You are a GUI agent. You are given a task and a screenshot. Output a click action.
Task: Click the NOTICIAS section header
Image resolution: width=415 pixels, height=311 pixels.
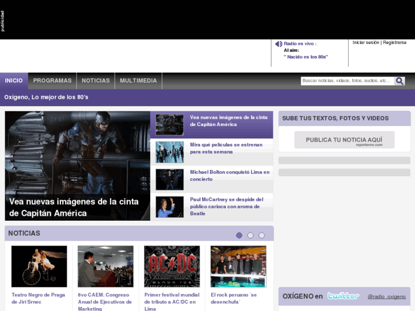24,233
